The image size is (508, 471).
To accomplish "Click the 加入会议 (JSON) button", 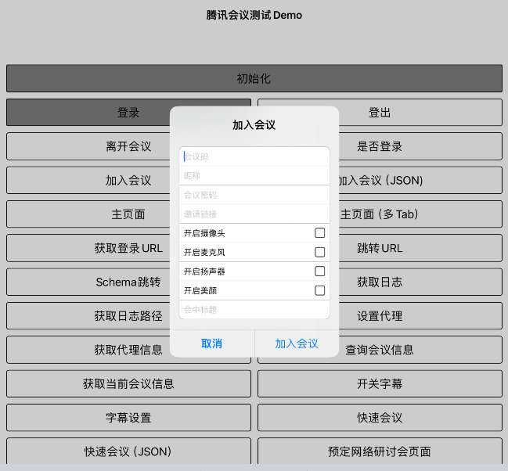I will coord(380,180).
